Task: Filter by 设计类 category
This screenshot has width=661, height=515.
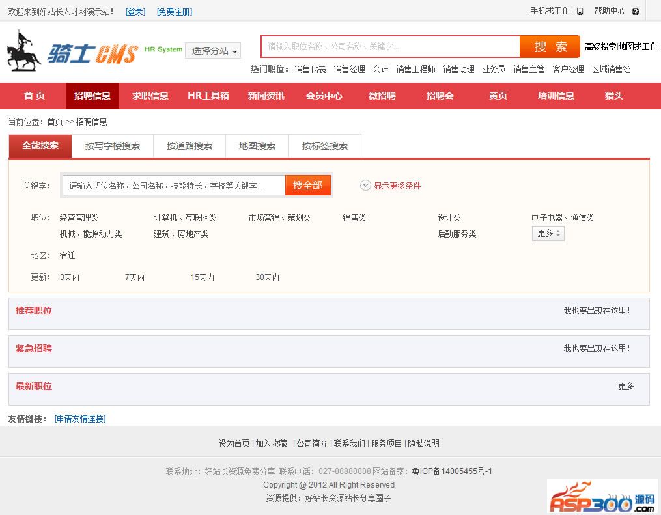Action: [449, 218]
